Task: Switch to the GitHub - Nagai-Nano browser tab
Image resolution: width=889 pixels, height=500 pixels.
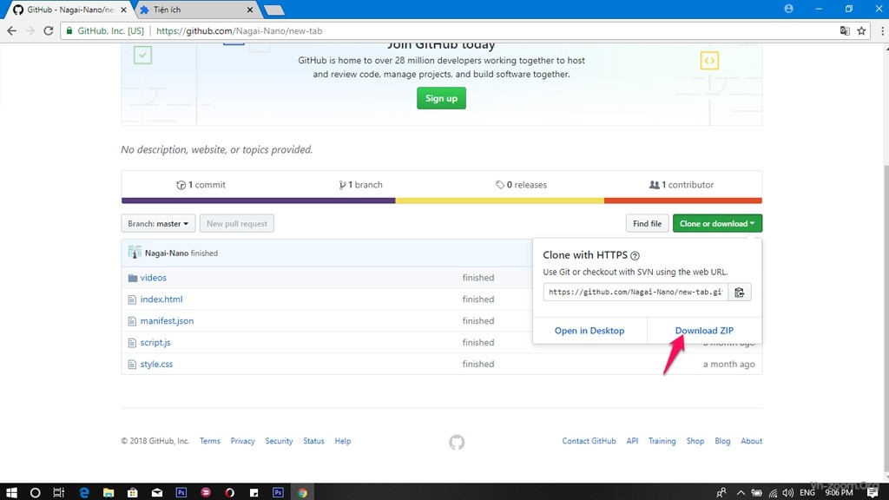Action: [x=69, y=10]
